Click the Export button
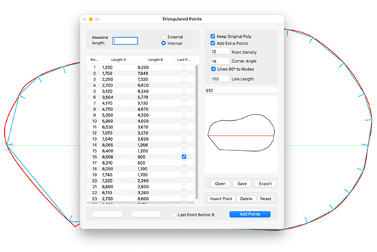377x252 pixels. pos(265,183)
